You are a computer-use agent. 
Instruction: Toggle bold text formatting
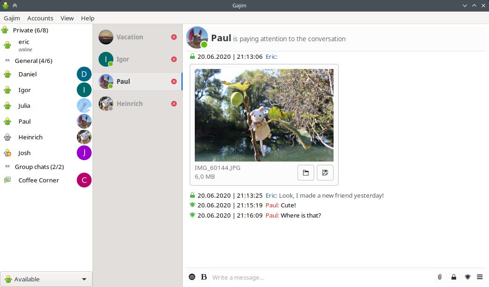(204, 277)
